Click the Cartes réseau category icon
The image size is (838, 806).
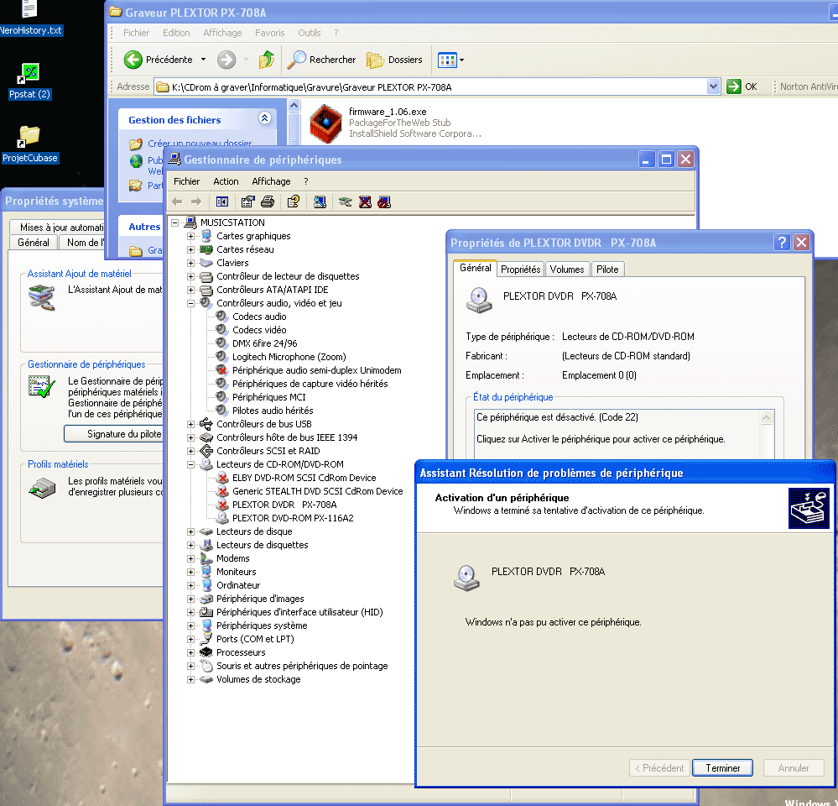pyautogui.click(x=206, y=249)
